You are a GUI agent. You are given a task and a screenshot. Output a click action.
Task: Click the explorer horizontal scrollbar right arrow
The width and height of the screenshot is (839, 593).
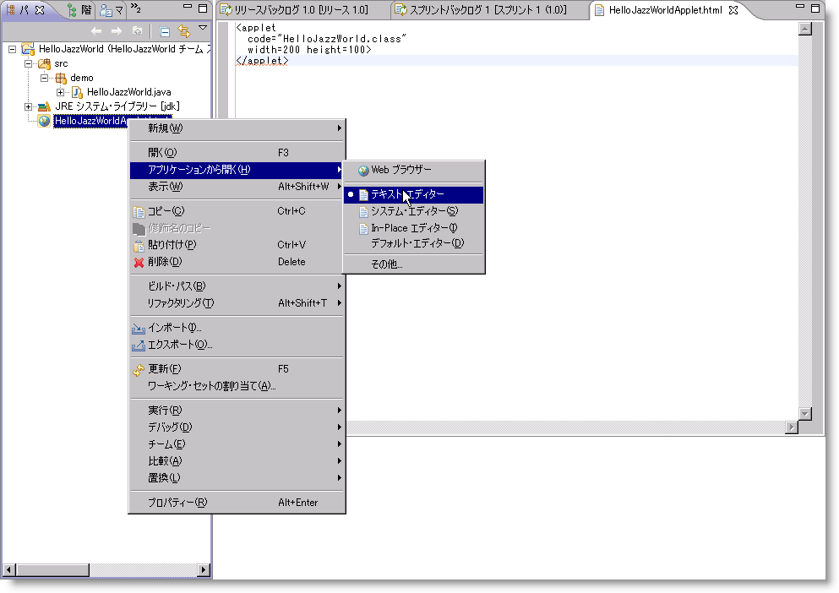(203, 570)
